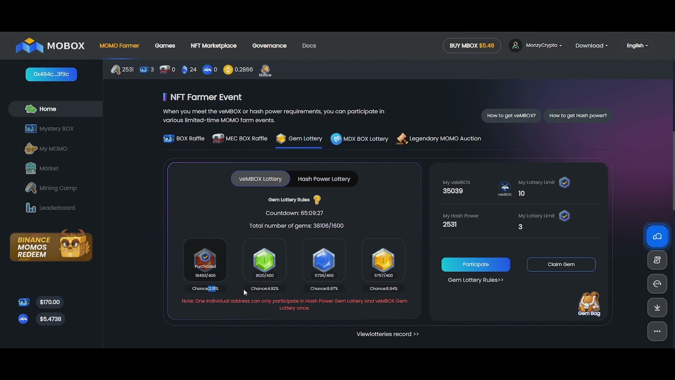Click the BNB coin icon showing 0.2866
This screenshot has height=380, width=675.
point(228,70)
